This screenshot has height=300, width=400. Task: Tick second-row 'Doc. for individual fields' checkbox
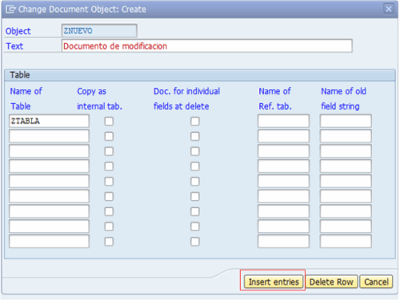tap(195, 136)
